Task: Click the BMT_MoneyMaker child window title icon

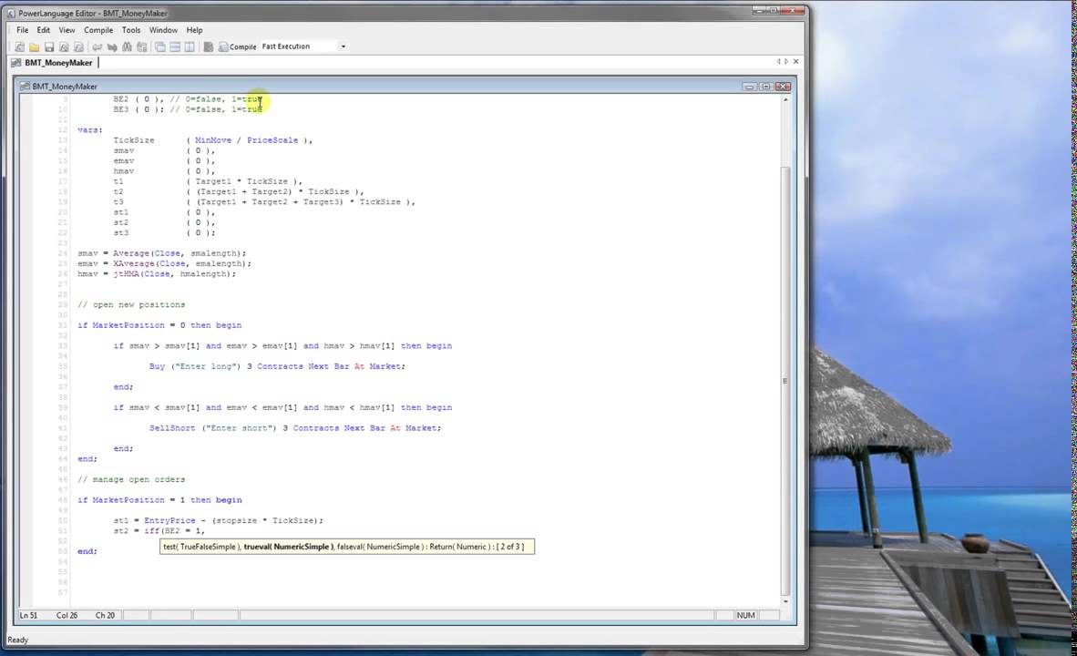Action: coord(25,87)
